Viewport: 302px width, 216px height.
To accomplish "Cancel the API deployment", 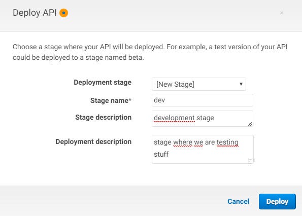I will click(238, 201).
